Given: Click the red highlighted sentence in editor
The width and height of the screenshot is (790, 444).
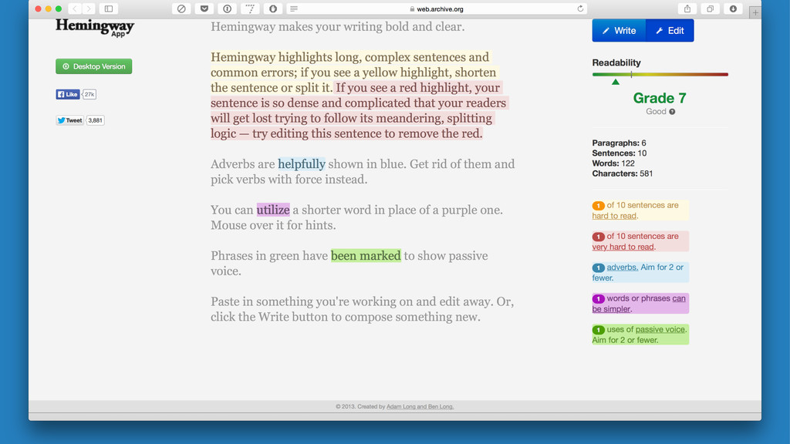Looking at the screenshot, I should coord(359,111).
